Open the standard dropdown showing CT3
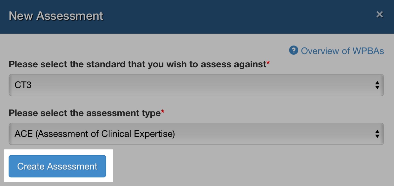The width and height of the screenshot is (394, 186). click(x=196, y=85)
